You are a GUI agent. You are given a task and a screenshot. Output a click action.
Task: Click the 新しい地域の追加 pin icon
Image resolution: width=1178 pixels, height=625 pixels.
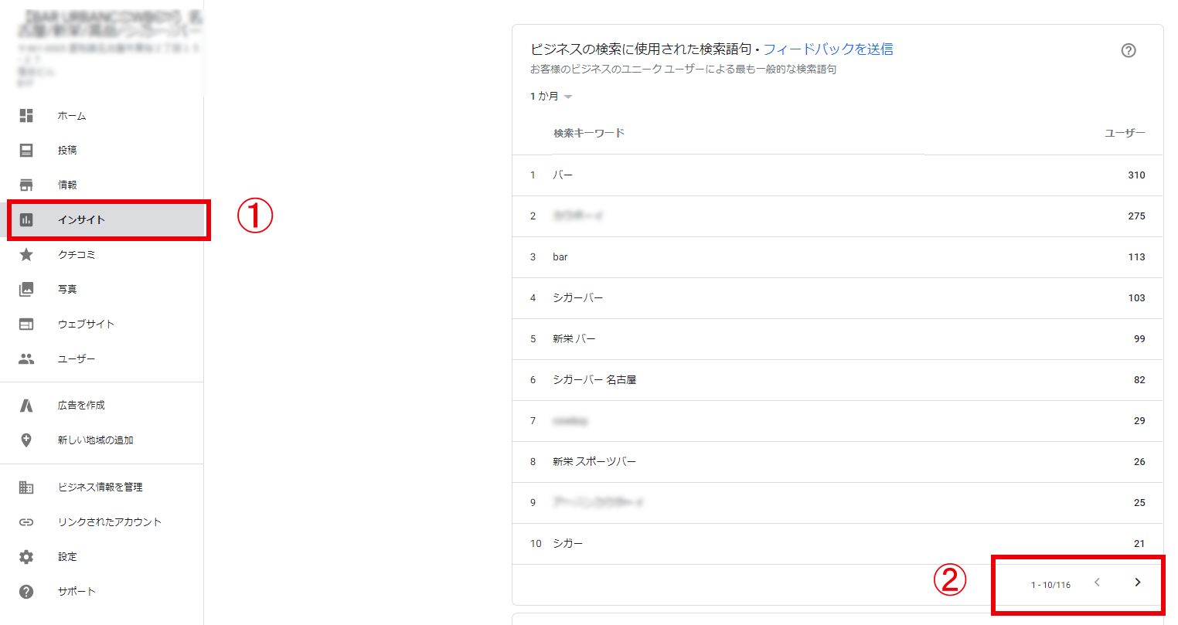tap(26, 439)
